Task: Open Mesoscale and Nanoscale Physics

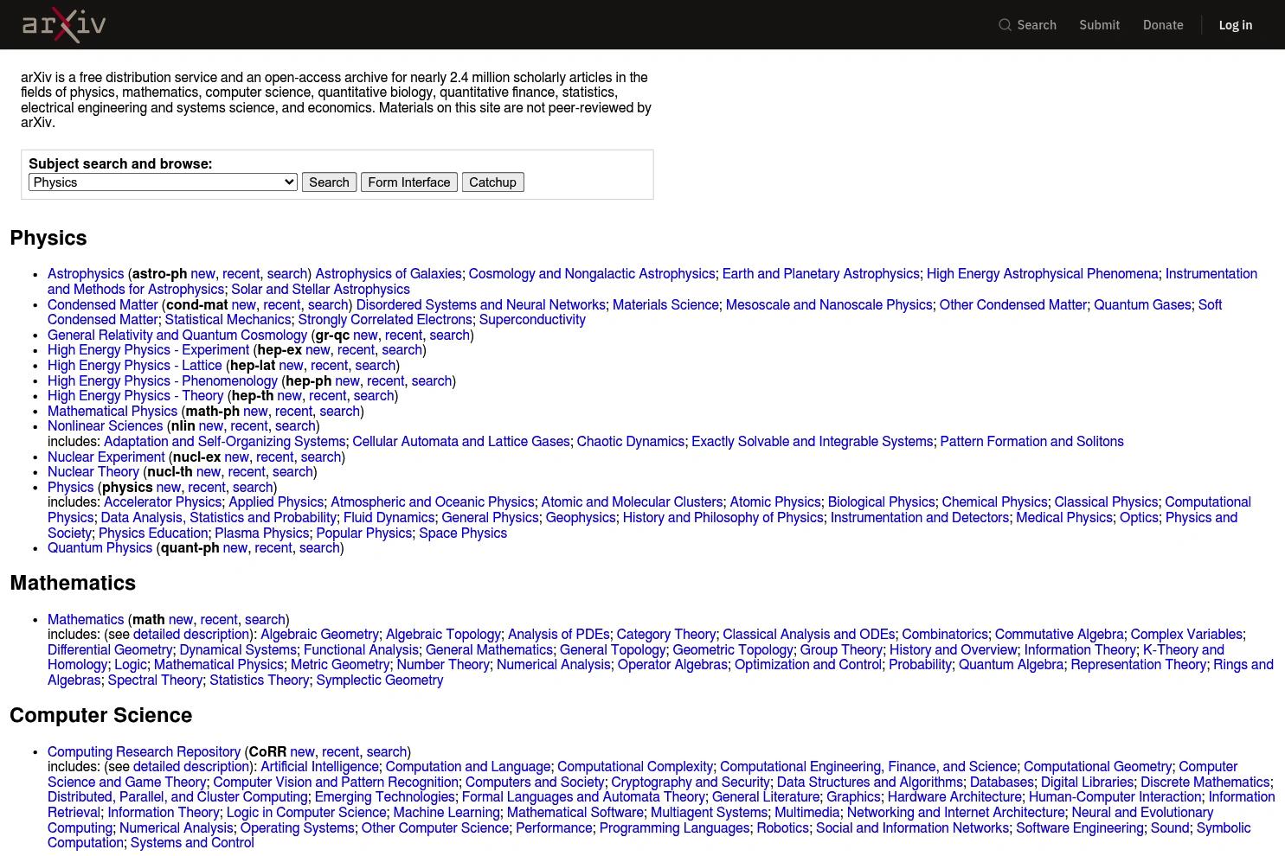Action: pyautogui.click(x=829, y=305)
